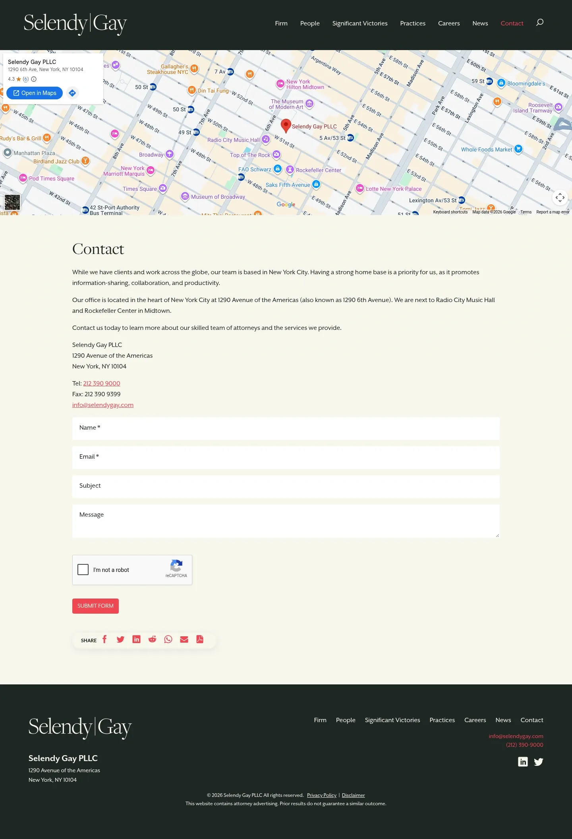
Task: Download the page as PDF icon
Action: (x=200, y=639)
